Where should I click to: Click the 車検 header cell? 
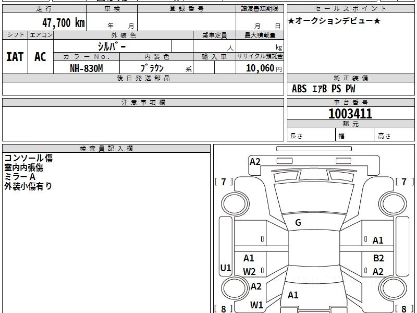[x=112, y=9]
